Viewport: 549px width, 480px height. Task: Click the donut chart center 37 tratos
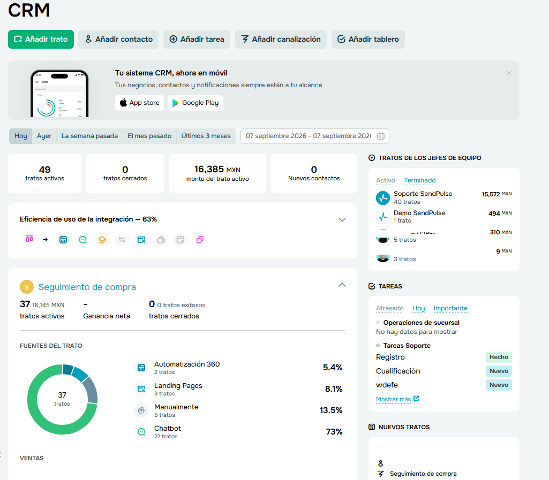62,399
